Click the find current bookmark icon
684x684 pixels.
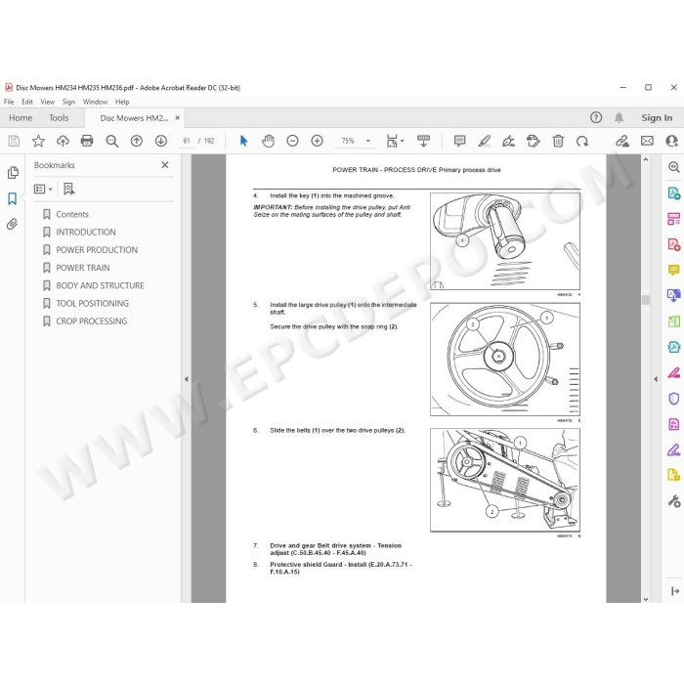pos(69,189)
